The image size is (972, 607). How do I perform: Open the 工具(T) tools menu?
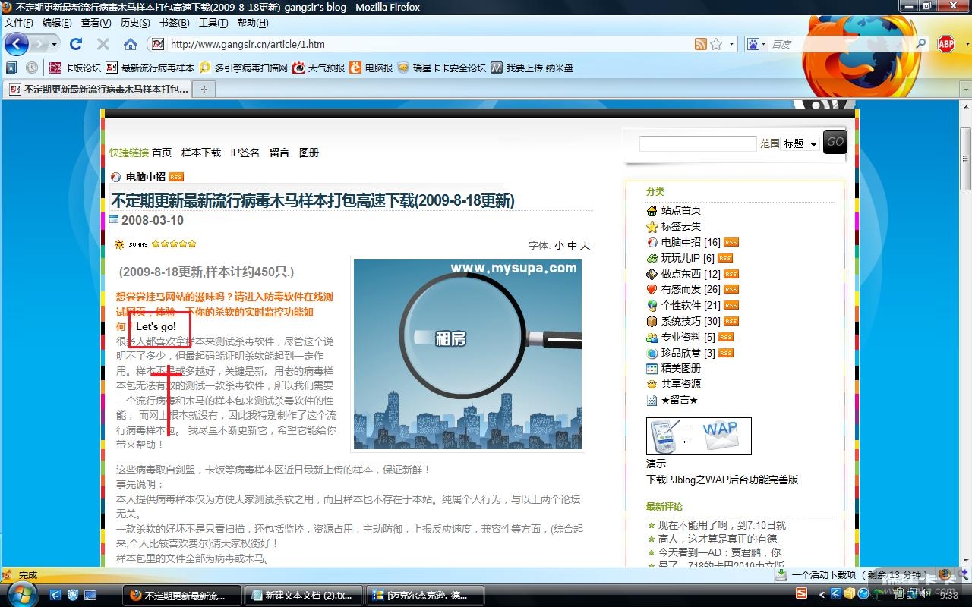[x=213, y=23]
